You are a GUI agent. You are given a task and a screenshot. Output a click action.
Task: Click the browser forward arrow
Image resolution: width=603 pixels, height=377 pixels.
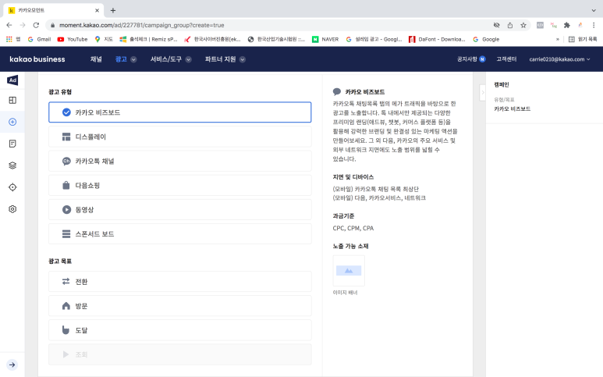pyautogui.click(x=23, y=25)
